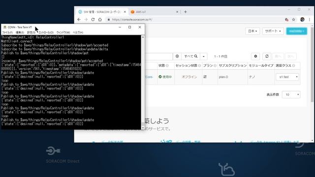This screenshot has width=315, height=177.
Task: Maximize the Tera Term window
Action: [x=129, y=27]
